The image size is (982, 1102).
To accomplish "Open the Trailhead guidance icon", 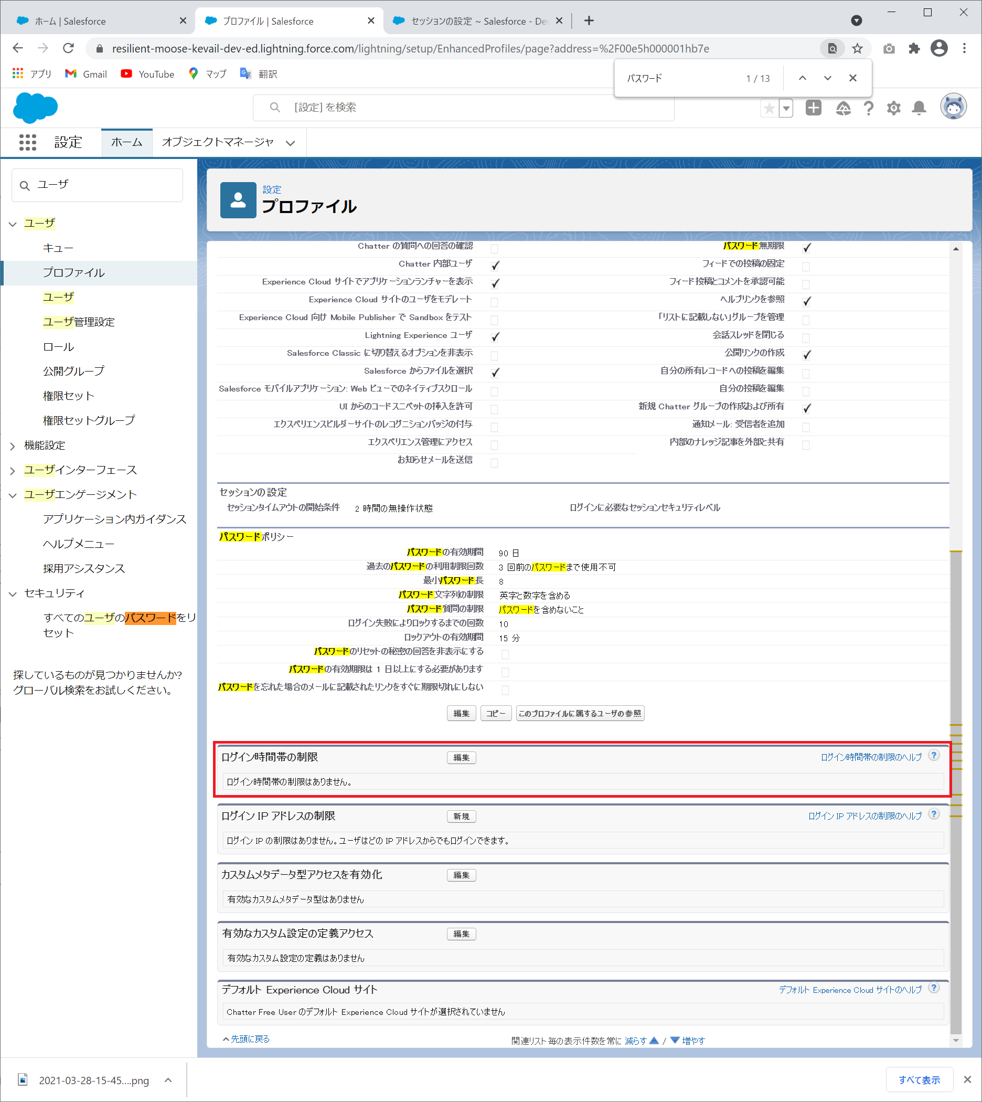I will pyautogui.click(x=843, y=109).
